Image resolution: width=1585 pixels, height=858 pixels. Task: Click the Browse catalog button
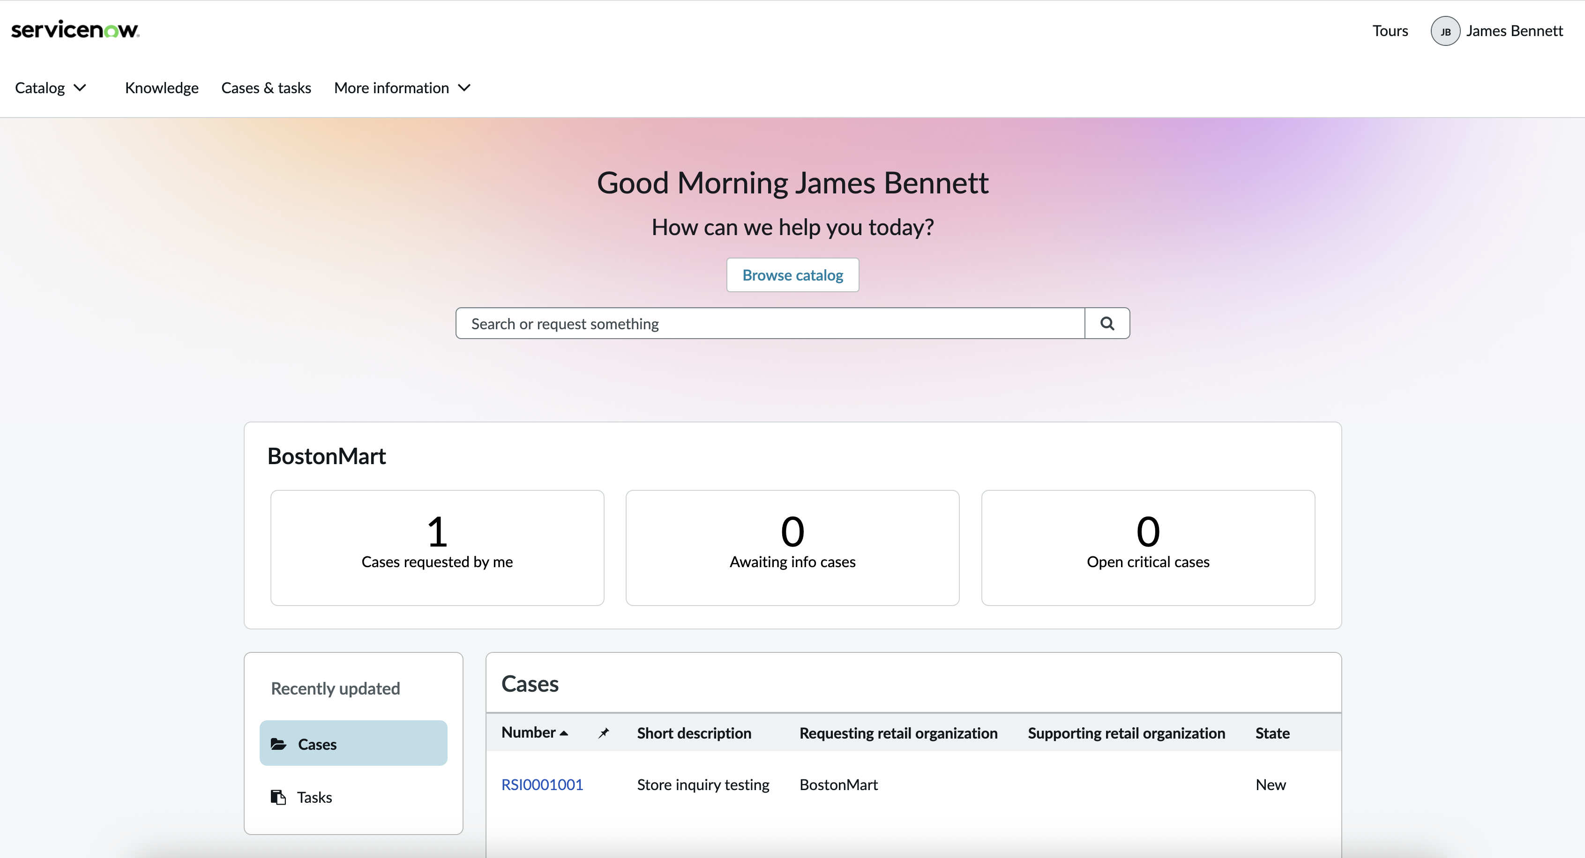[792, 275]
